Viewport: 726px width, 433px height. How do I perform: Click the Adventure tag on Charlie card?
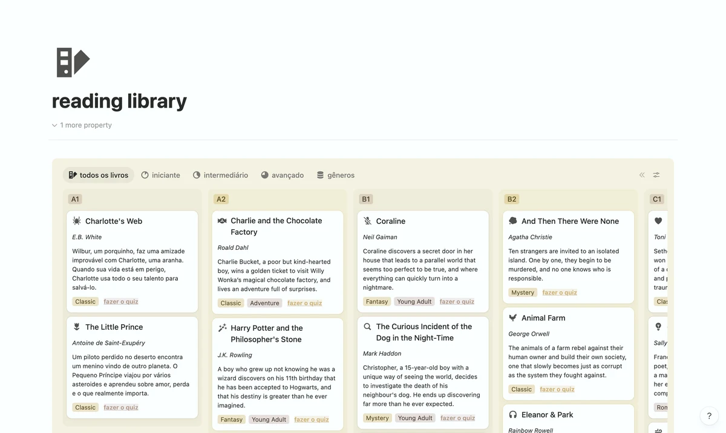point(265,304)
